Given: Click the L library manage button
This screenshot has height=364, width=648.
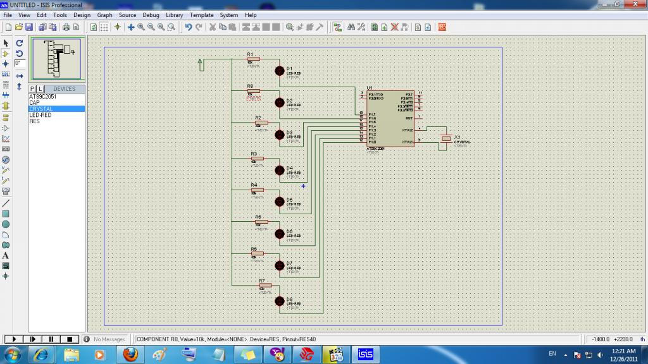Looking at the screenshot, I should tap(40, 89).
